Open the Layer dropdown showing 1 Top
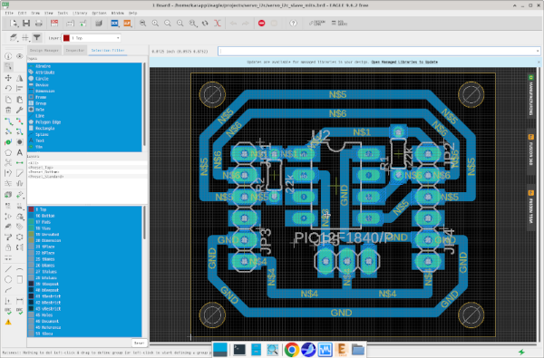The width and height of the screenshot is (544, 358). point(92,38)
